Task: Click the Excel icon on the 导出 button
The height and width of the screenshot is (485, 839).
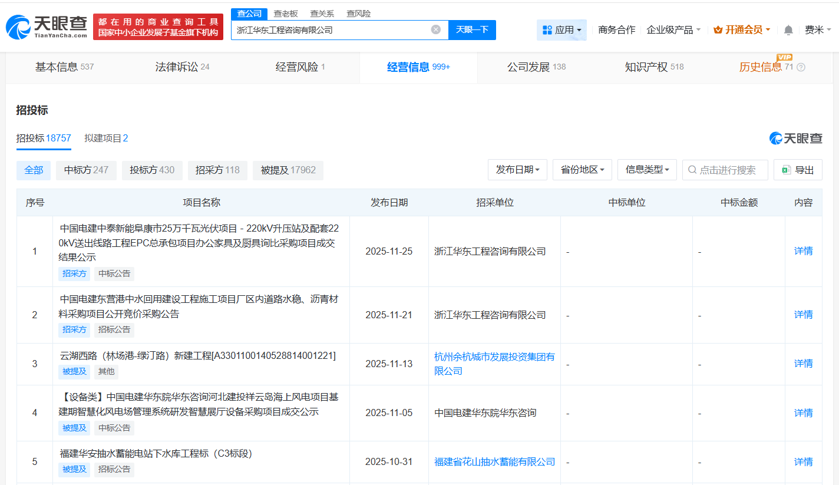Action: click(786, 170)
